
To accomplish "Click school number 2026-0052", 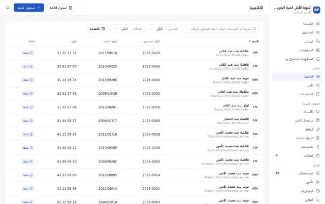I will (151, 94).
